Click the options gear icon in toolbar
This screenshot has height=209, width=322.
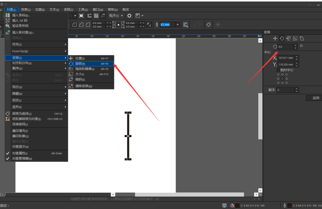coord(129,16)
